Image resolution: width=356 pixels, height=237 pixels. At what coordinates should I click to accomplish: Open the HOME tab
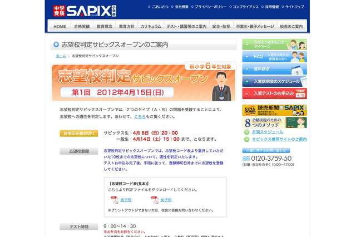pyautogui.click(x=60, y=26)
